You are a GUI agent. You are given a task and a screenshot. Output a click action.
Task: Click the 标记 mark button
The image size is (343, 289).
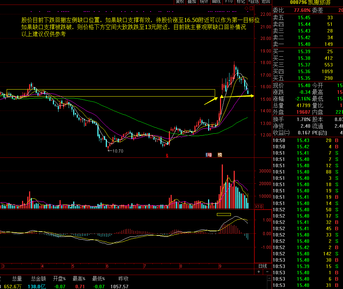tap(241, 2)
